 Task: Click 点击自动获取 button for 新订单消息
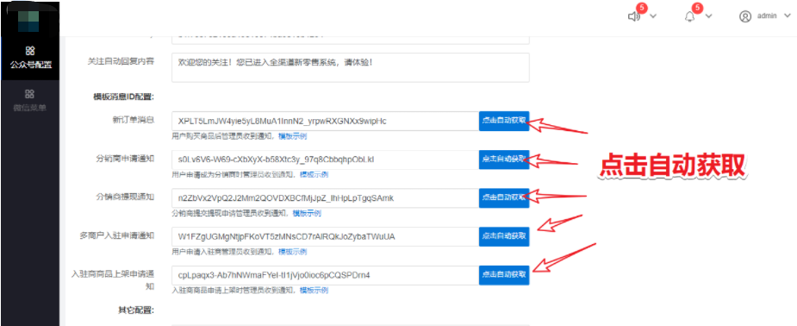click(x=504, y=121)
